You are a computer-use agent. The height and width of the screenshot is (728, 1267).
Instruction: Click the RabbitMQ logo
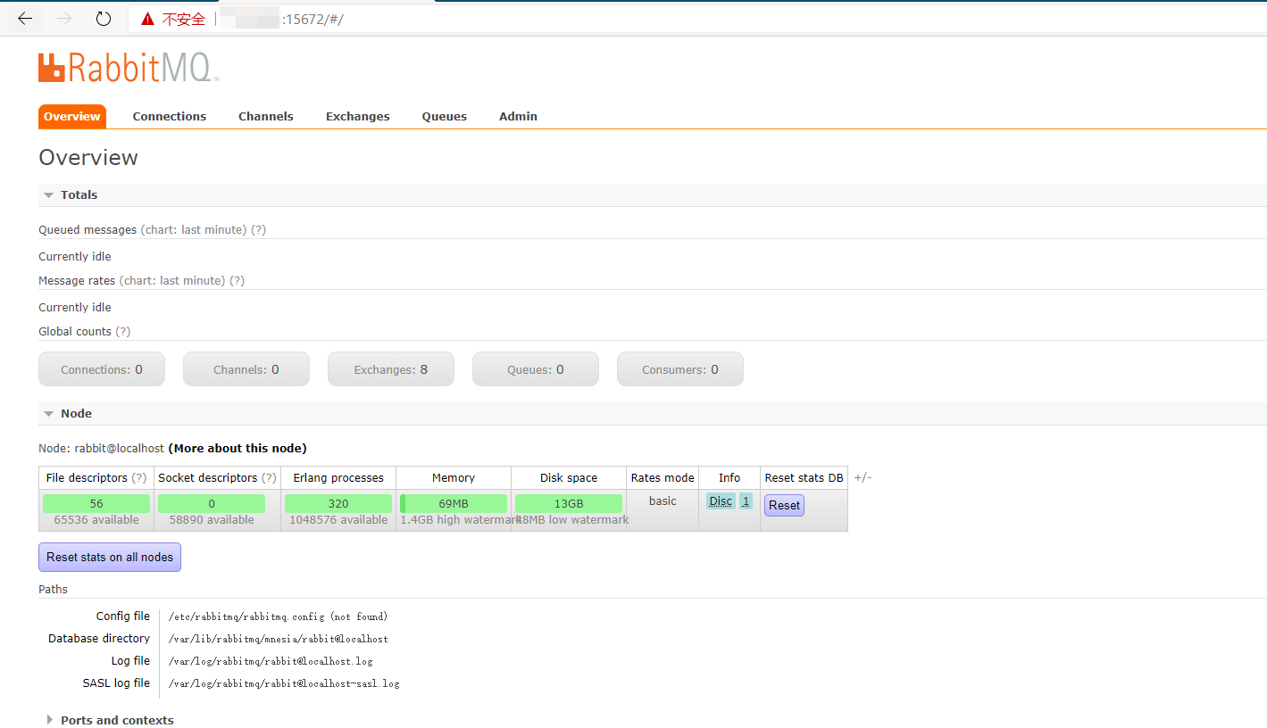[128, 66]
